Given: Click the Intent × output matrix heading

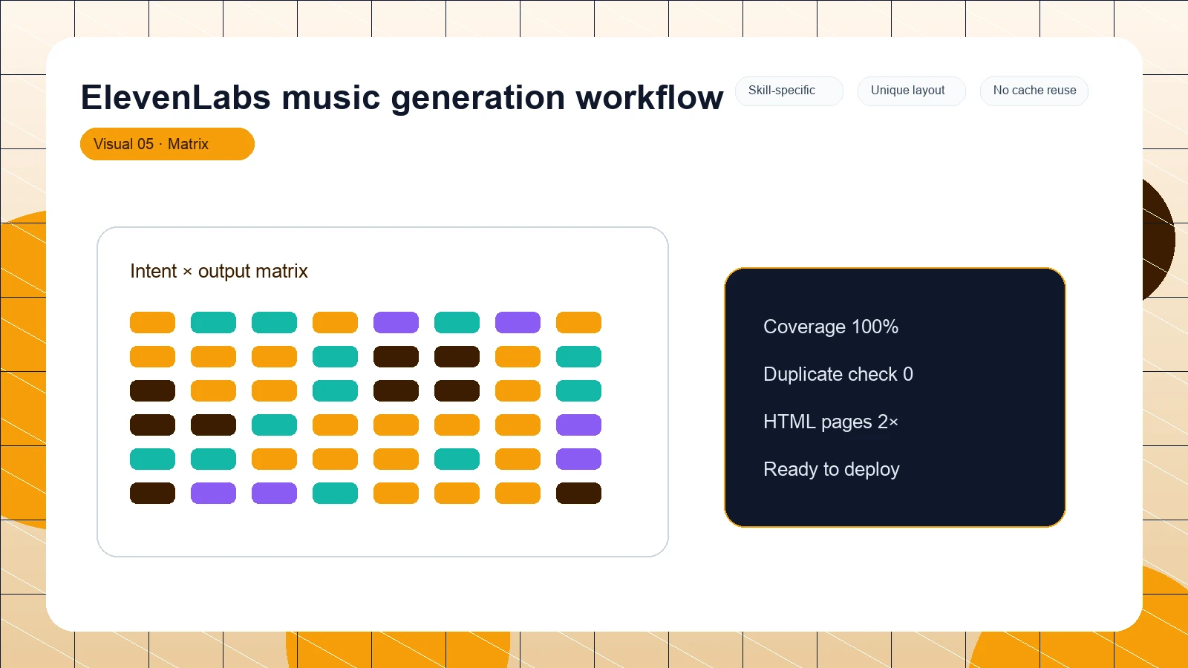Looking at the screenshot, I should click(x=219, y=271).
